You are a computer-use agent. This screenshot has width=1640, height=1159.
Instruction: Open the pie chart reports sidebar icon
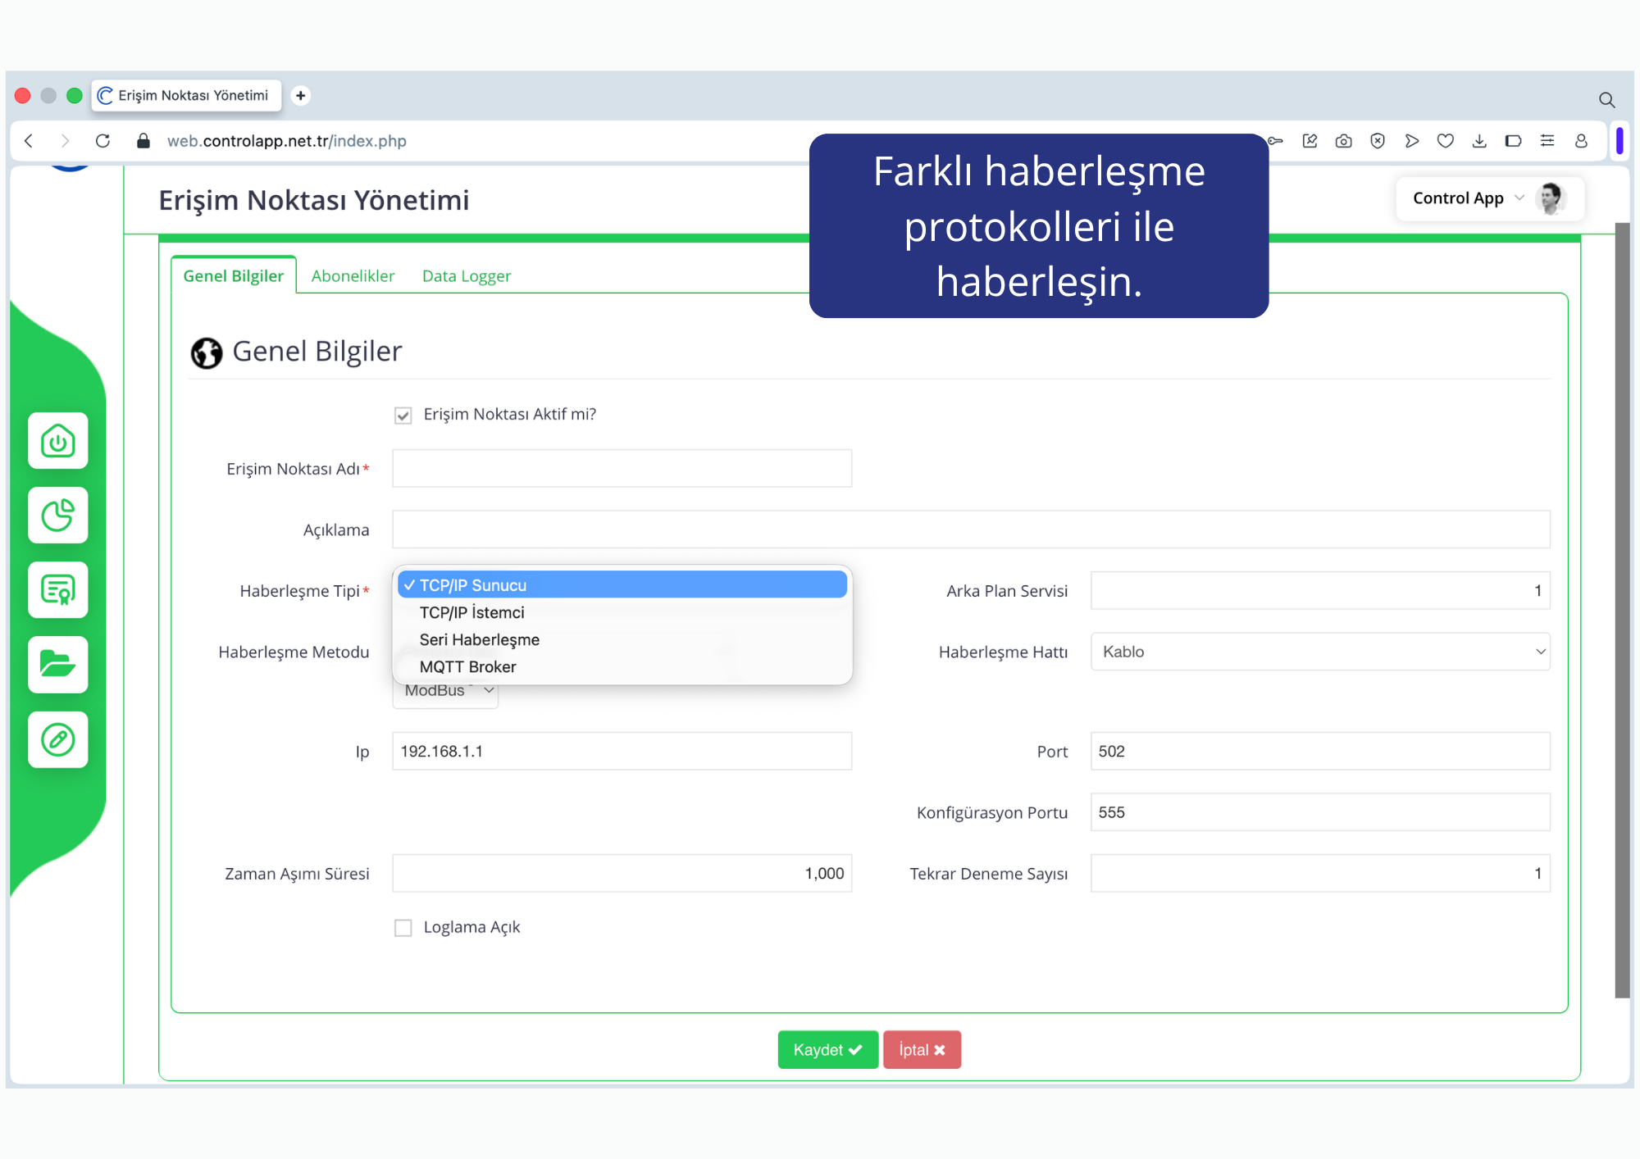(x=58, y=516)
